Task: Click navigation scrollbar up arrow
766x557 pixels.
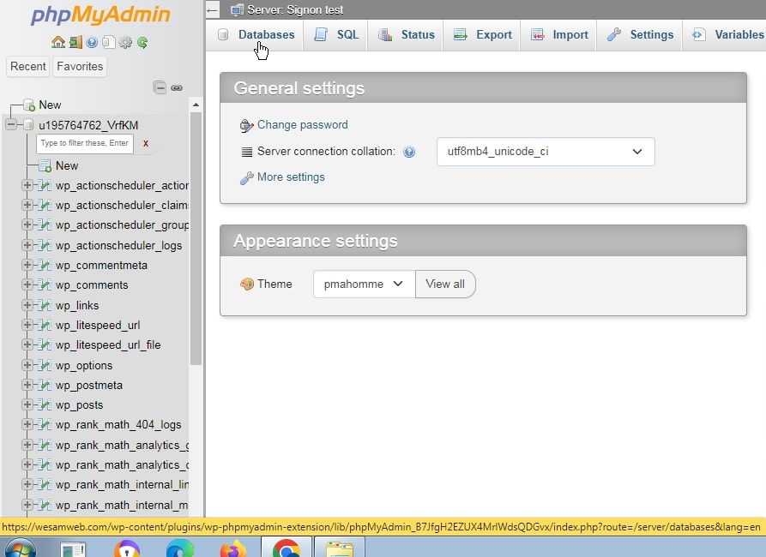Action: [196, 105]
